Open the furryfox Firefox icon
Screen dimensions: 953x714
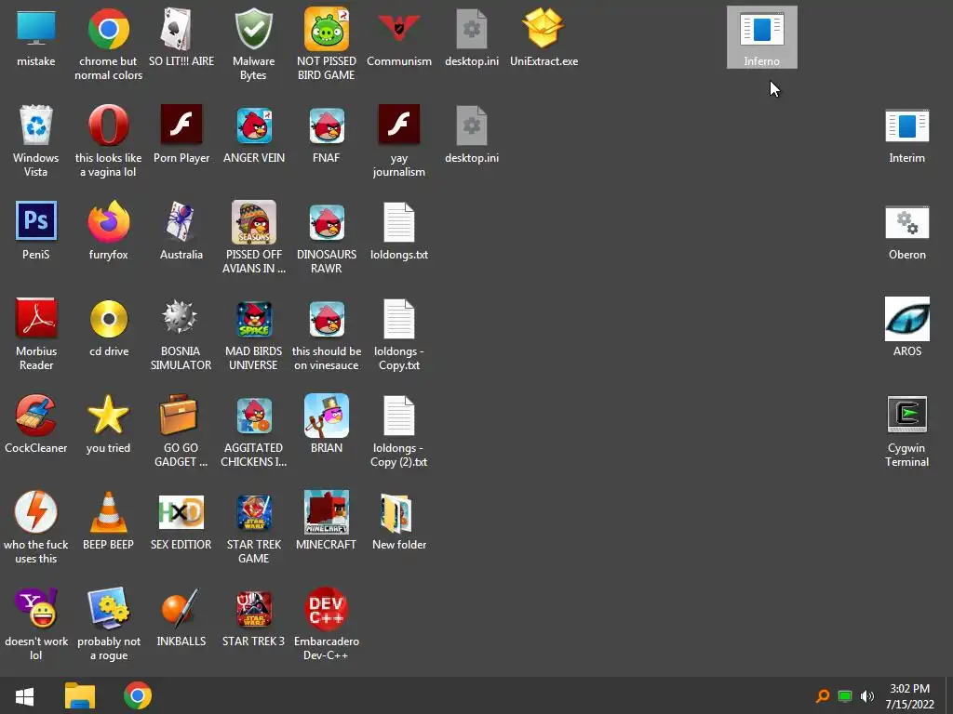click(108, 221)
